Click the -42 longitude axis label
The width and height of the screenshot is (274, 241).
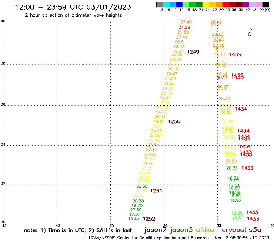[x=57, y=226]
